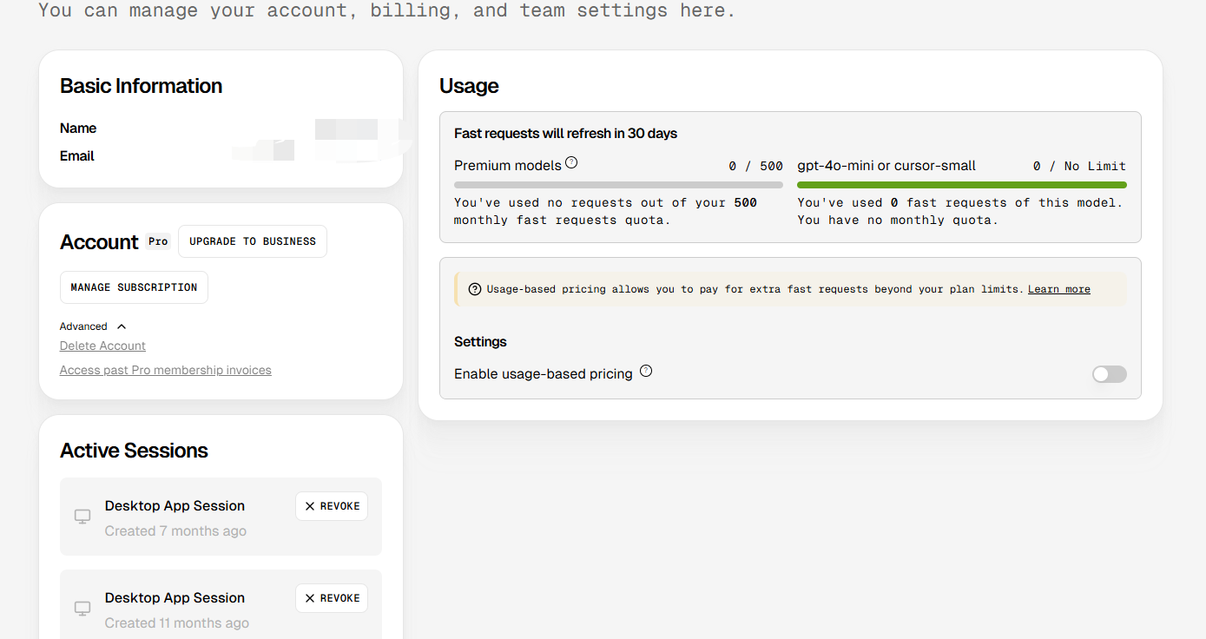The height and width of the screenshot is (639, 1206).
Task: Click the '0 / 500' counter
Action: [756, 166]
